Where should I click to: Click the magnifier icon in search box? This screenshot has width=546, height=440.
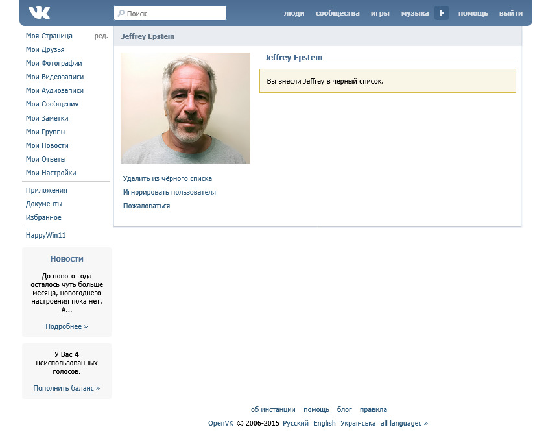[121, 13]
